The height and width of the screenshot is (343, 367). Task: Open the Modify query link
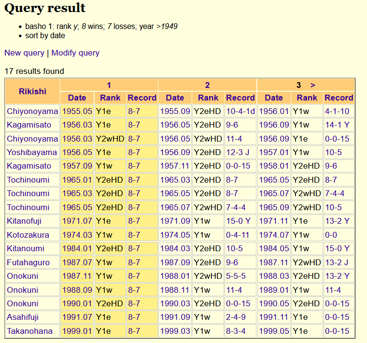point(75,53)
